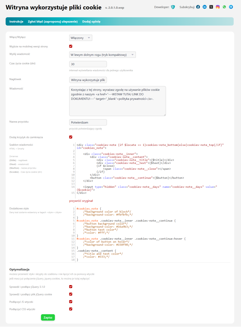This screenshot has height=327, width=241.
Task: Open the Włącz/Wyłącz dropdown
Action: click(x=81, y=38)
